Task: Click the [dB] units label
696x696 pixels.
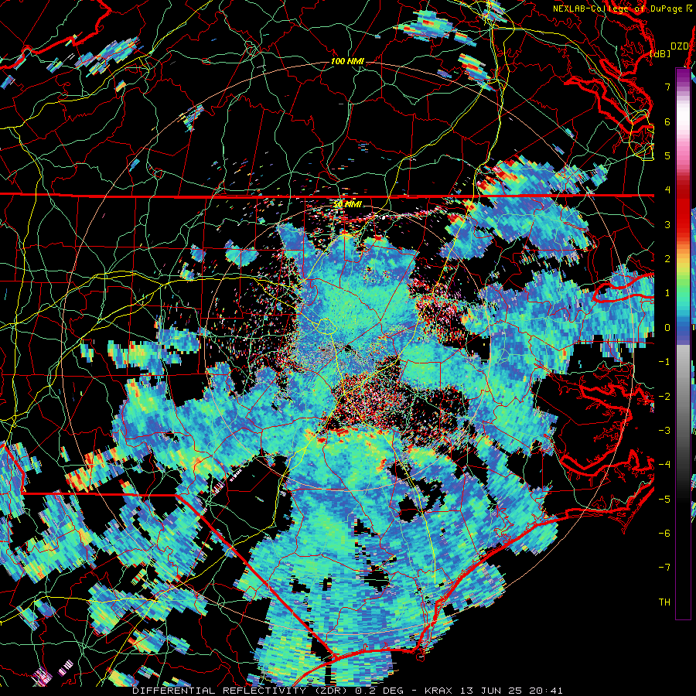Action: (660, 53)
